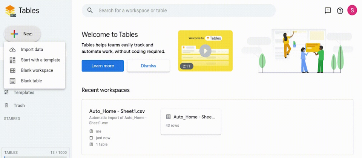Viewport: 362px width, 158px height.
Task: Click the magnifying glass search icon
Action: [x=90, y=11]
